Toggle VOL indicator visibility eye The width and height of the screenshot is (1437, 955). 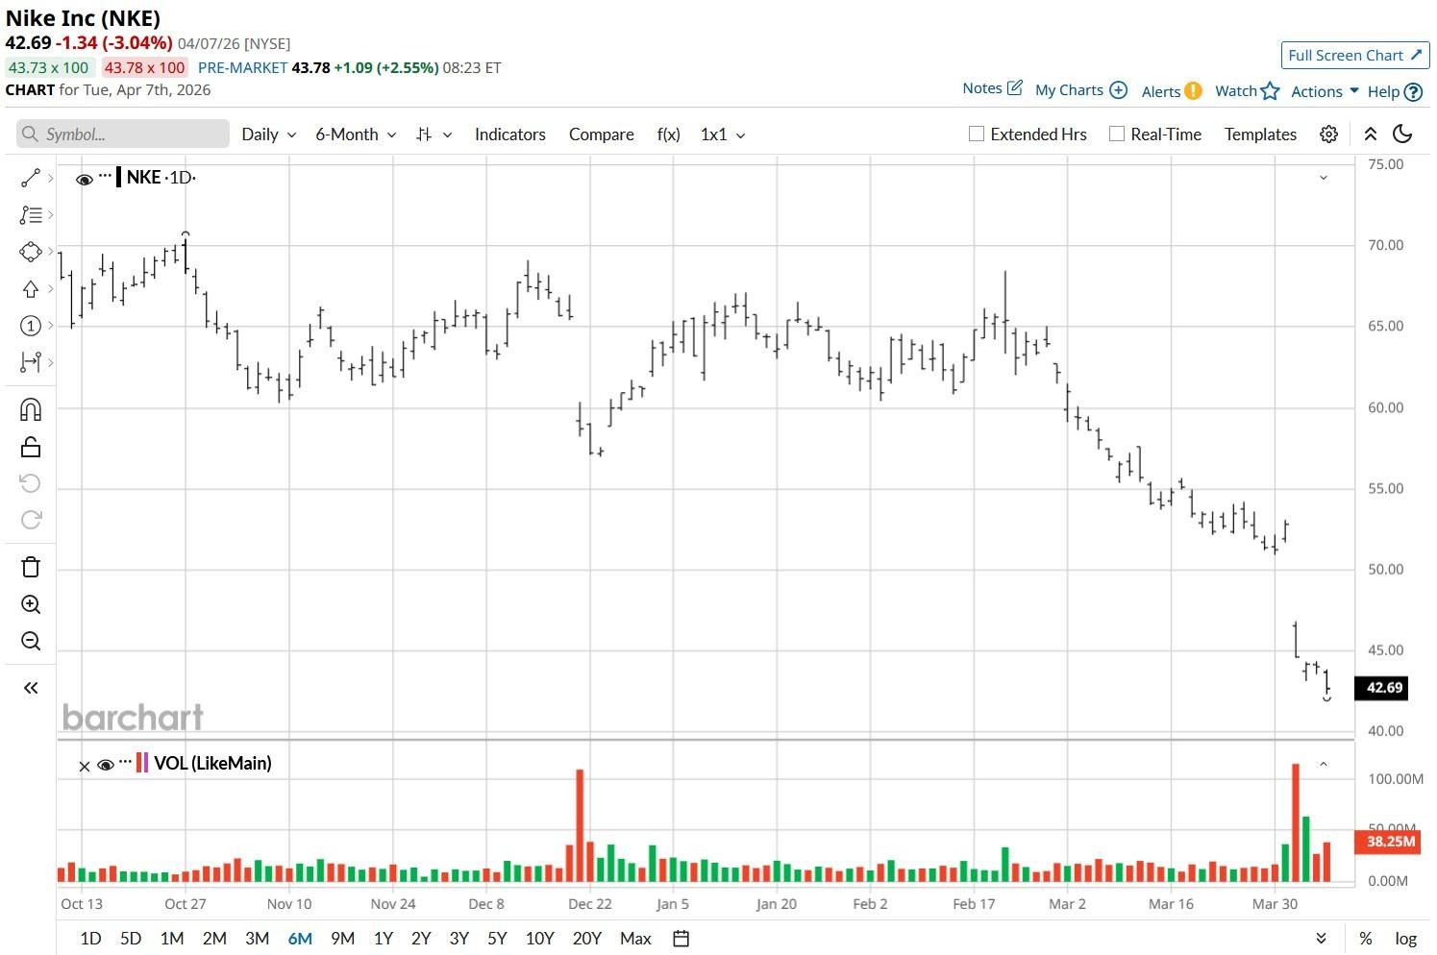click(x=106, y=765)
